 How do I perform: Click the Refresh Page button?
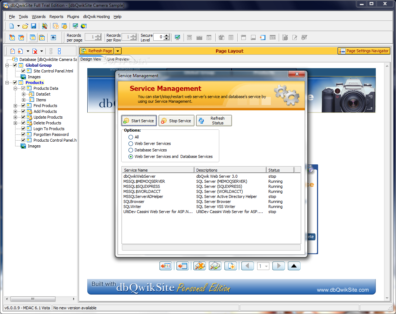97,51
